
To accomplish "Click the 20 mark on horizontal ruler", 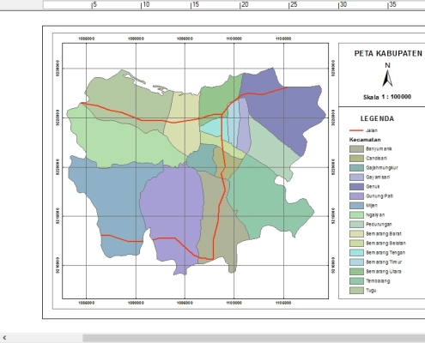I will pyautogui.click(x=244, y=4).
